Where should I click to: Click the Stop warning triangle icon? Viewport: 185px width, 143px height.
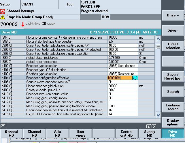pyautogui.click(x=3, y=17)
